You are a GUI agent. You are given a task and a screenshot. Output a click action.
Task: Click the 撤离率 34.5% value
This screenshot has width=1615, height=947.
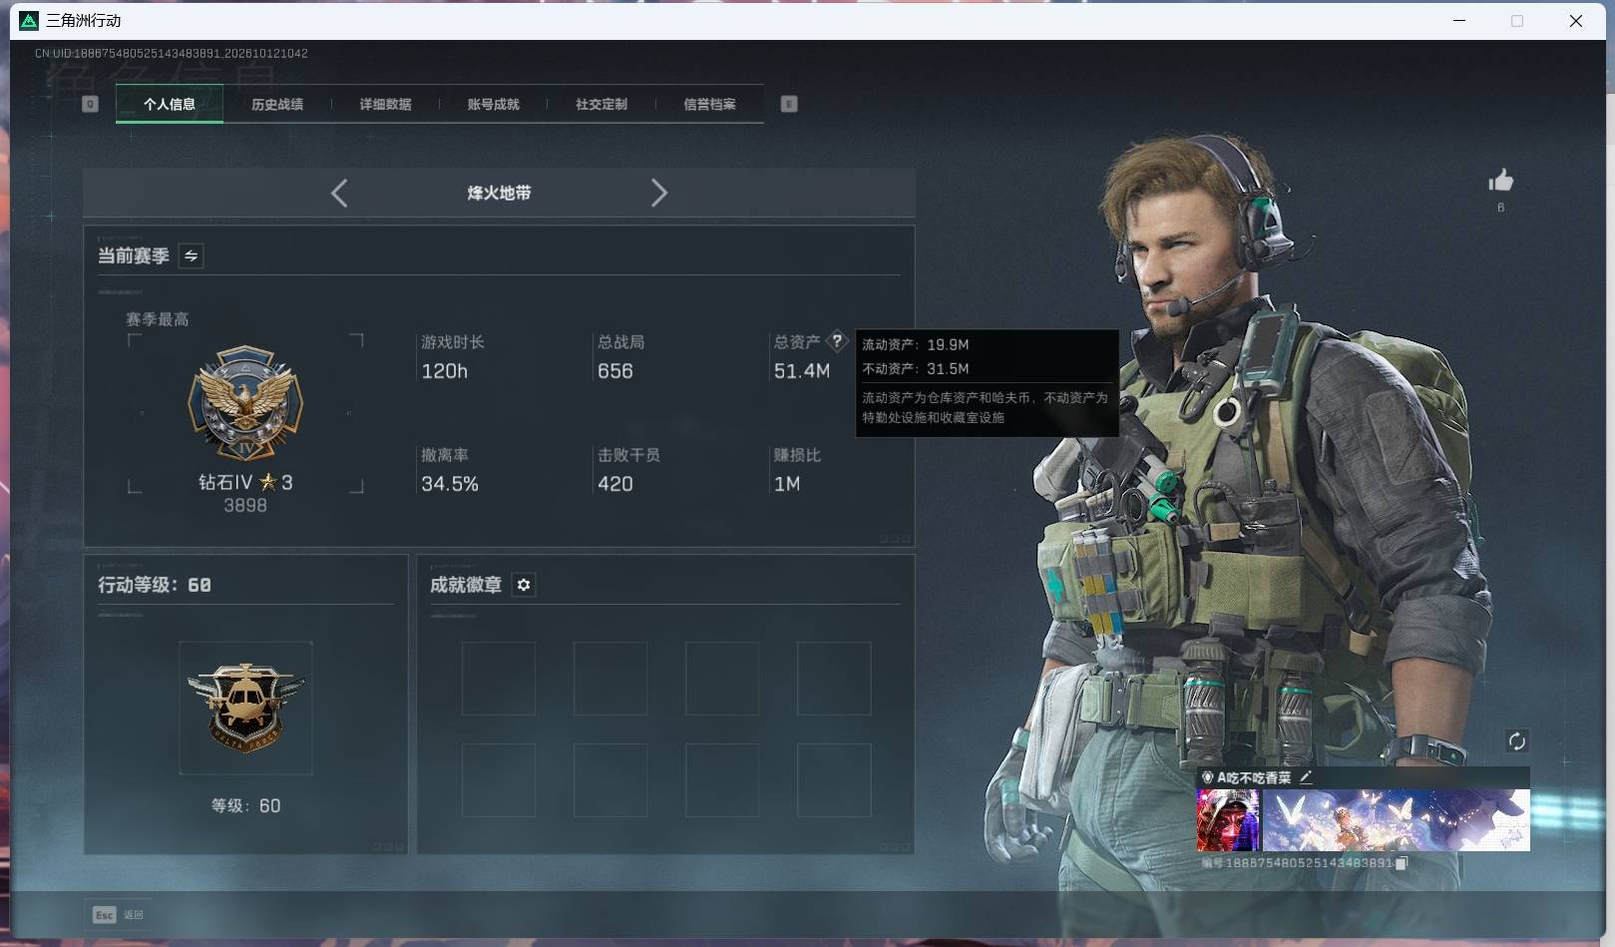point(450,484)
